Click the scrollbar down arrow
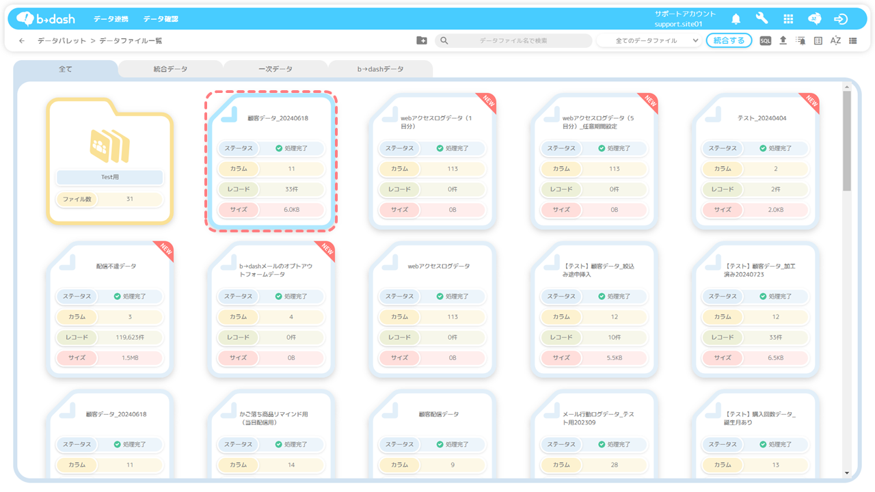Screen dimensions: 875x492 (x=847, y=473)
